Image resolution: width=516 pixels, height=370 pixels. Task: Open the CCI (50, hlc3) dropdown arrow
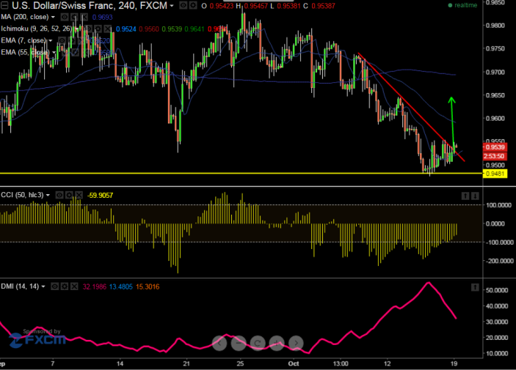pos(48,195)
